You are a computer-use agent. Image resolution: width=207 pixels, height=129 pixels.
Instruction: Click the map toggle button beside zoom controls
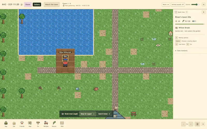(x=197, y=124)
